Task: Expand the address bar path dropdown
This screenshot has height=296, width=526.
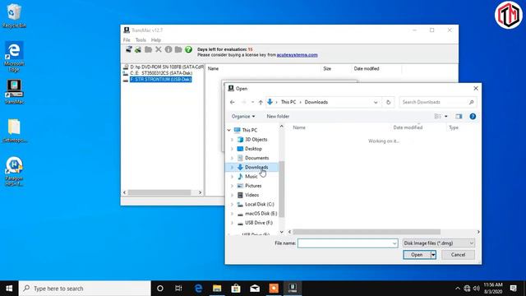Action: pyautogui.click(x=376, y=102)
